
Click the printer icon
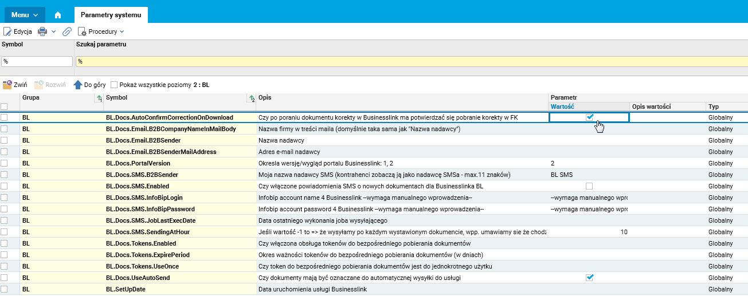tap(42, 31)
